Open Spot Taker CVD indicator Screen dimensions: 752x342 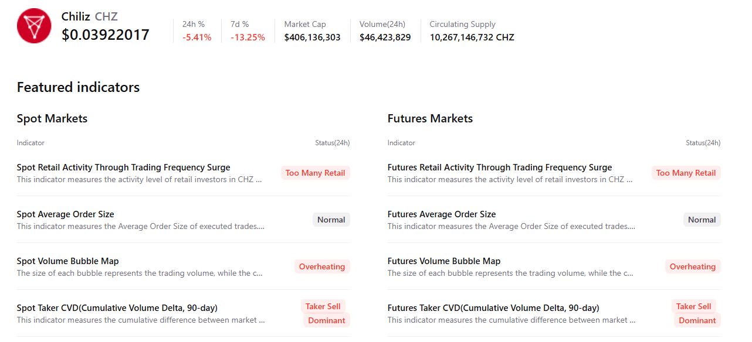(x=117, y=308)
